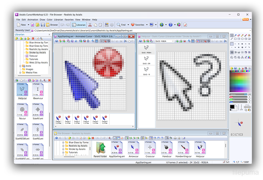Screen dimensions: 263x180
Task: Open the Animation menu
Action: pyautogui.click(x=33, y=19)
